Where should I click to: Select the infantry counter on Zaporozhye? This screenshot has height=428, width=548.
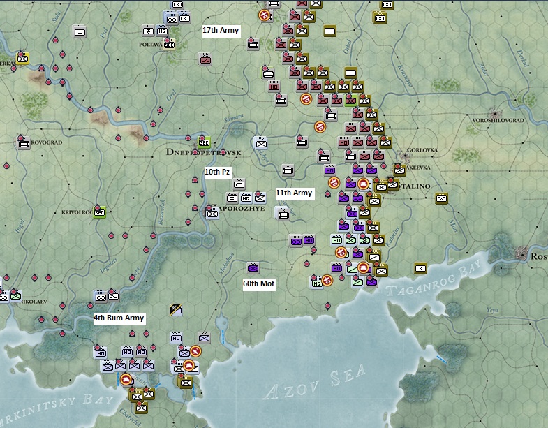coord(212,213)
